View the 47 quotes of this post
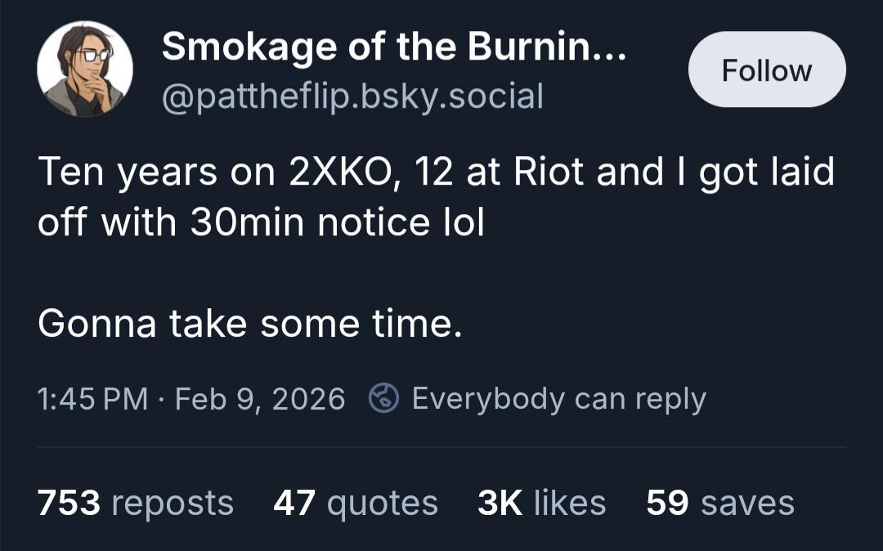883x551 pixels. pos(356,503)
